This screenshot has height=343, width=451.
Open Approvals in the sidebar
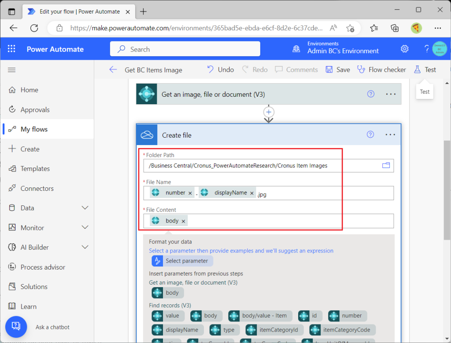(x=48, y=109)
